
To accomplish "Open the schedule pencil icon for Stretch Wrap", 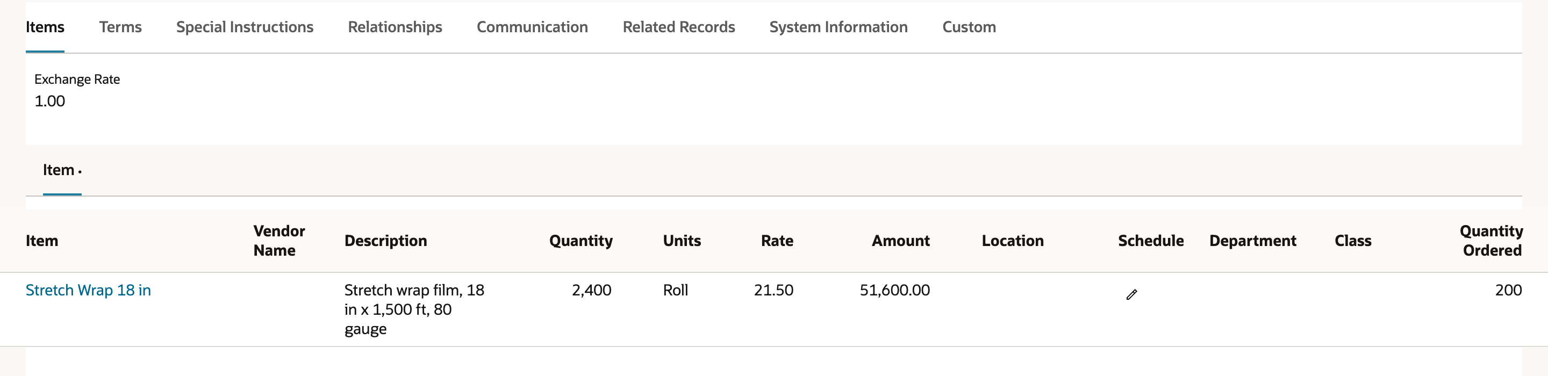I will click(x=1131, y=294).
